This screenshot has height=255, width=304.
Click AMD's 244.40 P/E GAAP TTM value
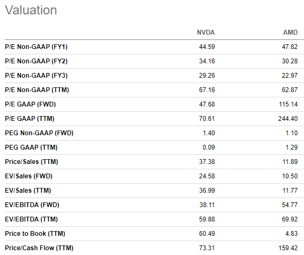click(x=288, y=119)
